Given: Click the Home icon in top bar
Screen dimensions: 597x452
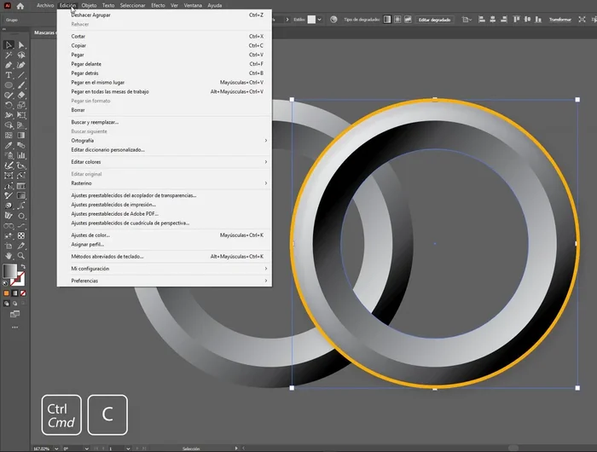Looking at the screenshot, I should (x=20, y=5).
